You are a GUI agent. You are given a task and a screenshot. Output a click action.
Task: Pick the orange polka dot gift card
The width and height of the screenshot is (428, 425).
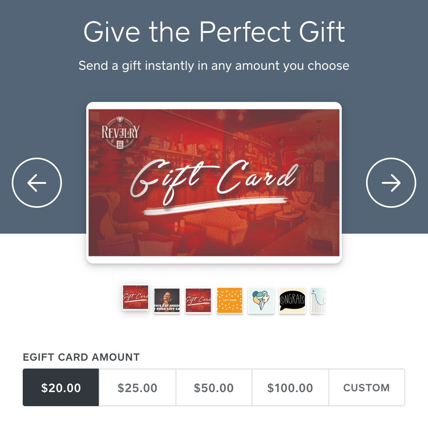click(x=230, y=300)
